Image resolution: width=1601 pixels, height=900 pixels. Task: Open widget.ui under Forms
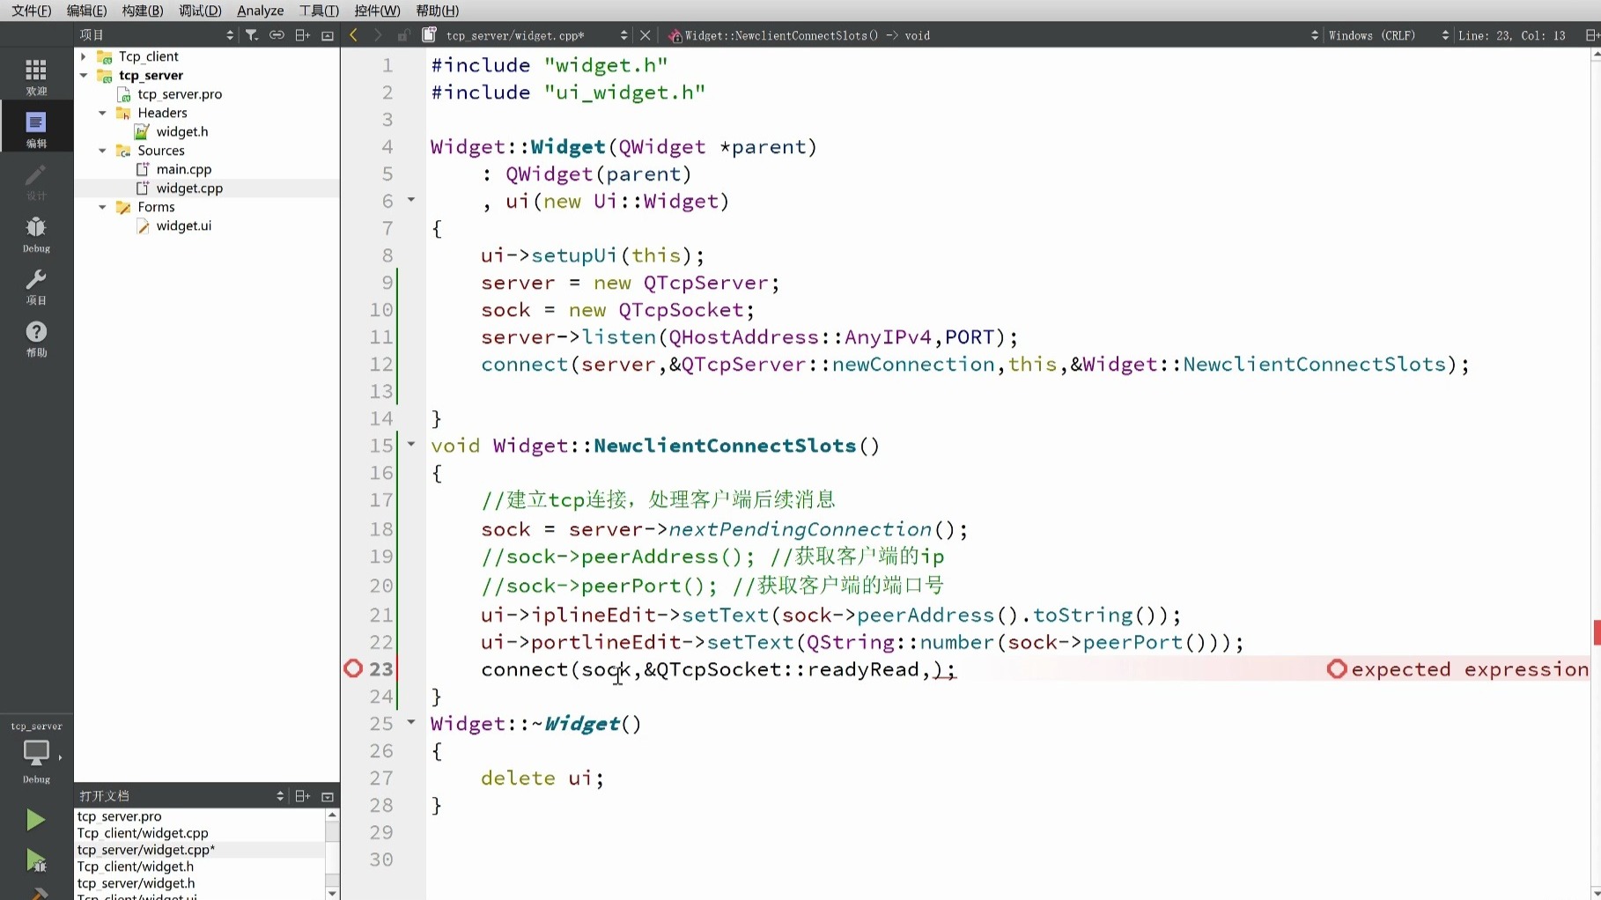click(184, 225)
